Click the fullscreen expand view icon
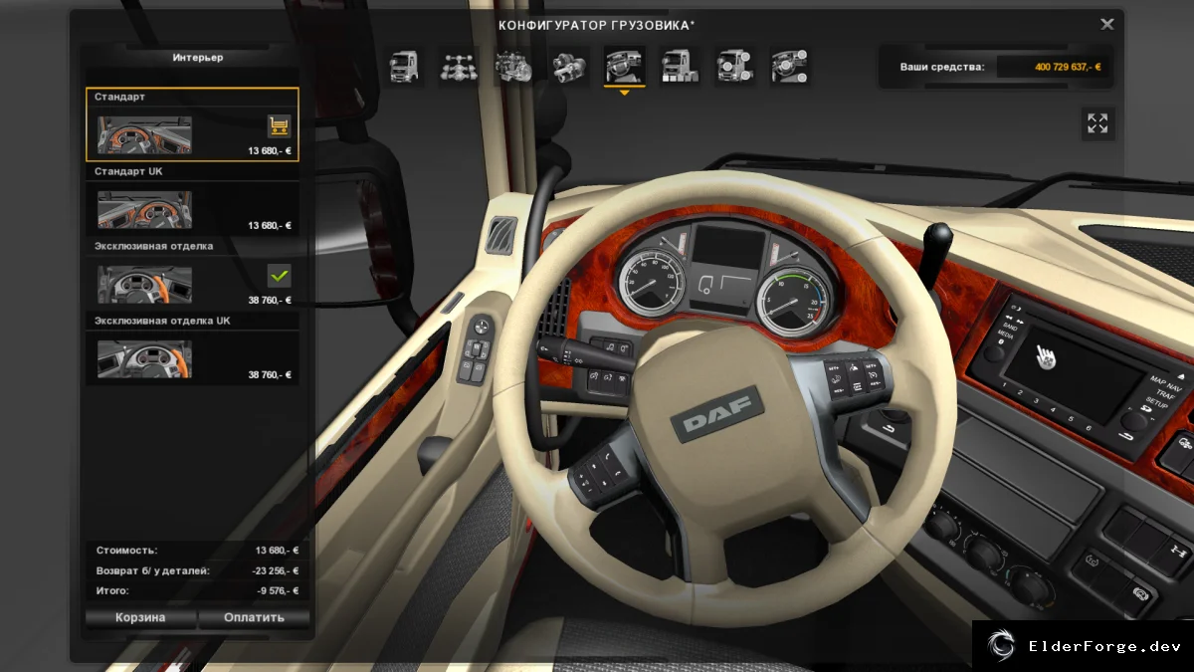 coord(1097,123)
